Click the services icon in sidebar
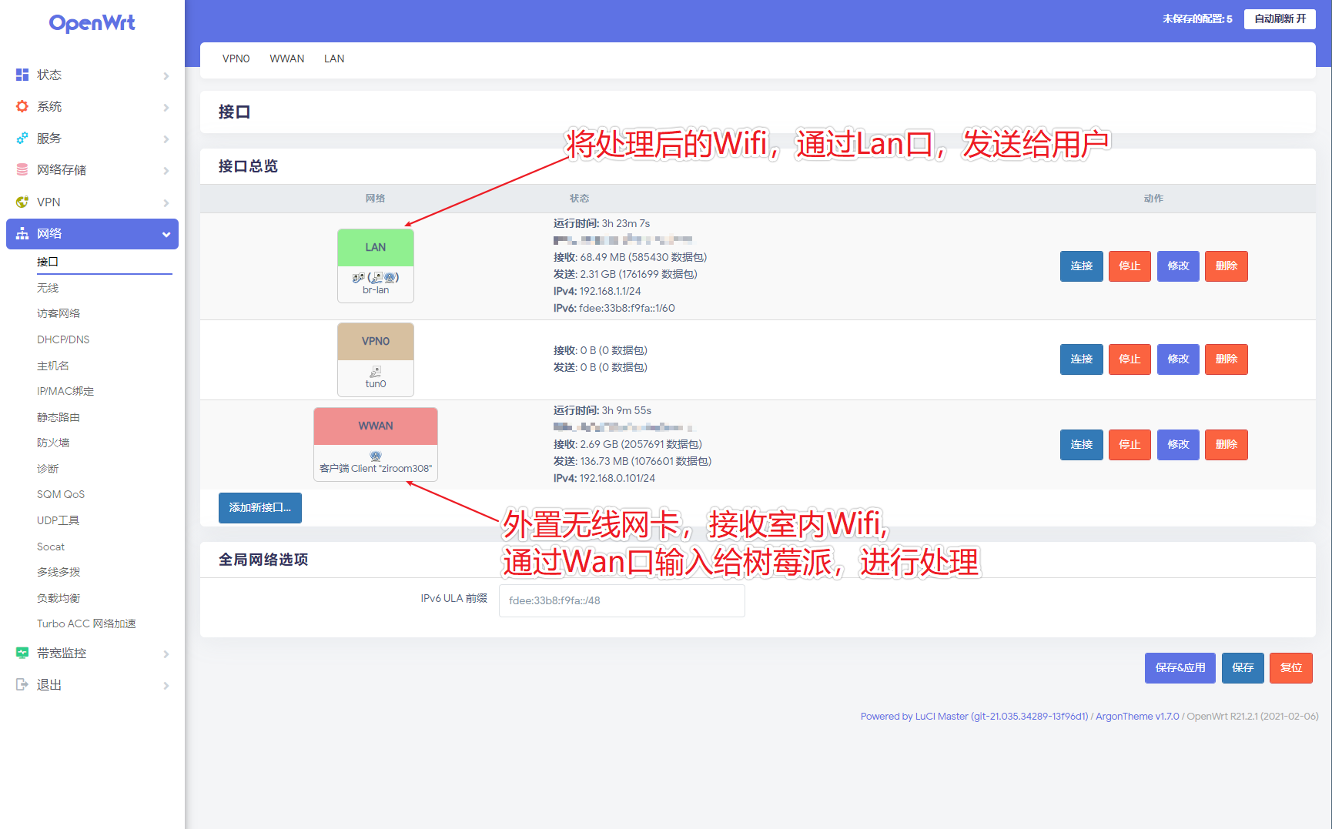The image size is (1332, 829). point(22,138)
